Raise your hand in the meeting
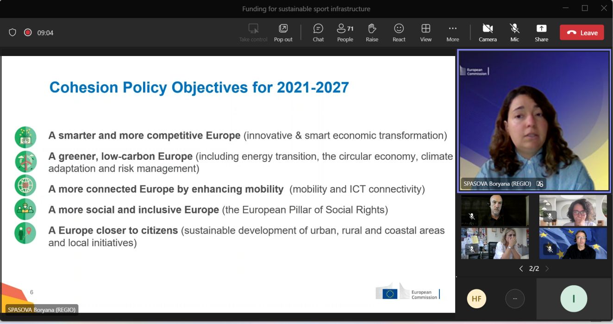Image resolution: width=613 pixels, height=324 pixels. point(372,33)
